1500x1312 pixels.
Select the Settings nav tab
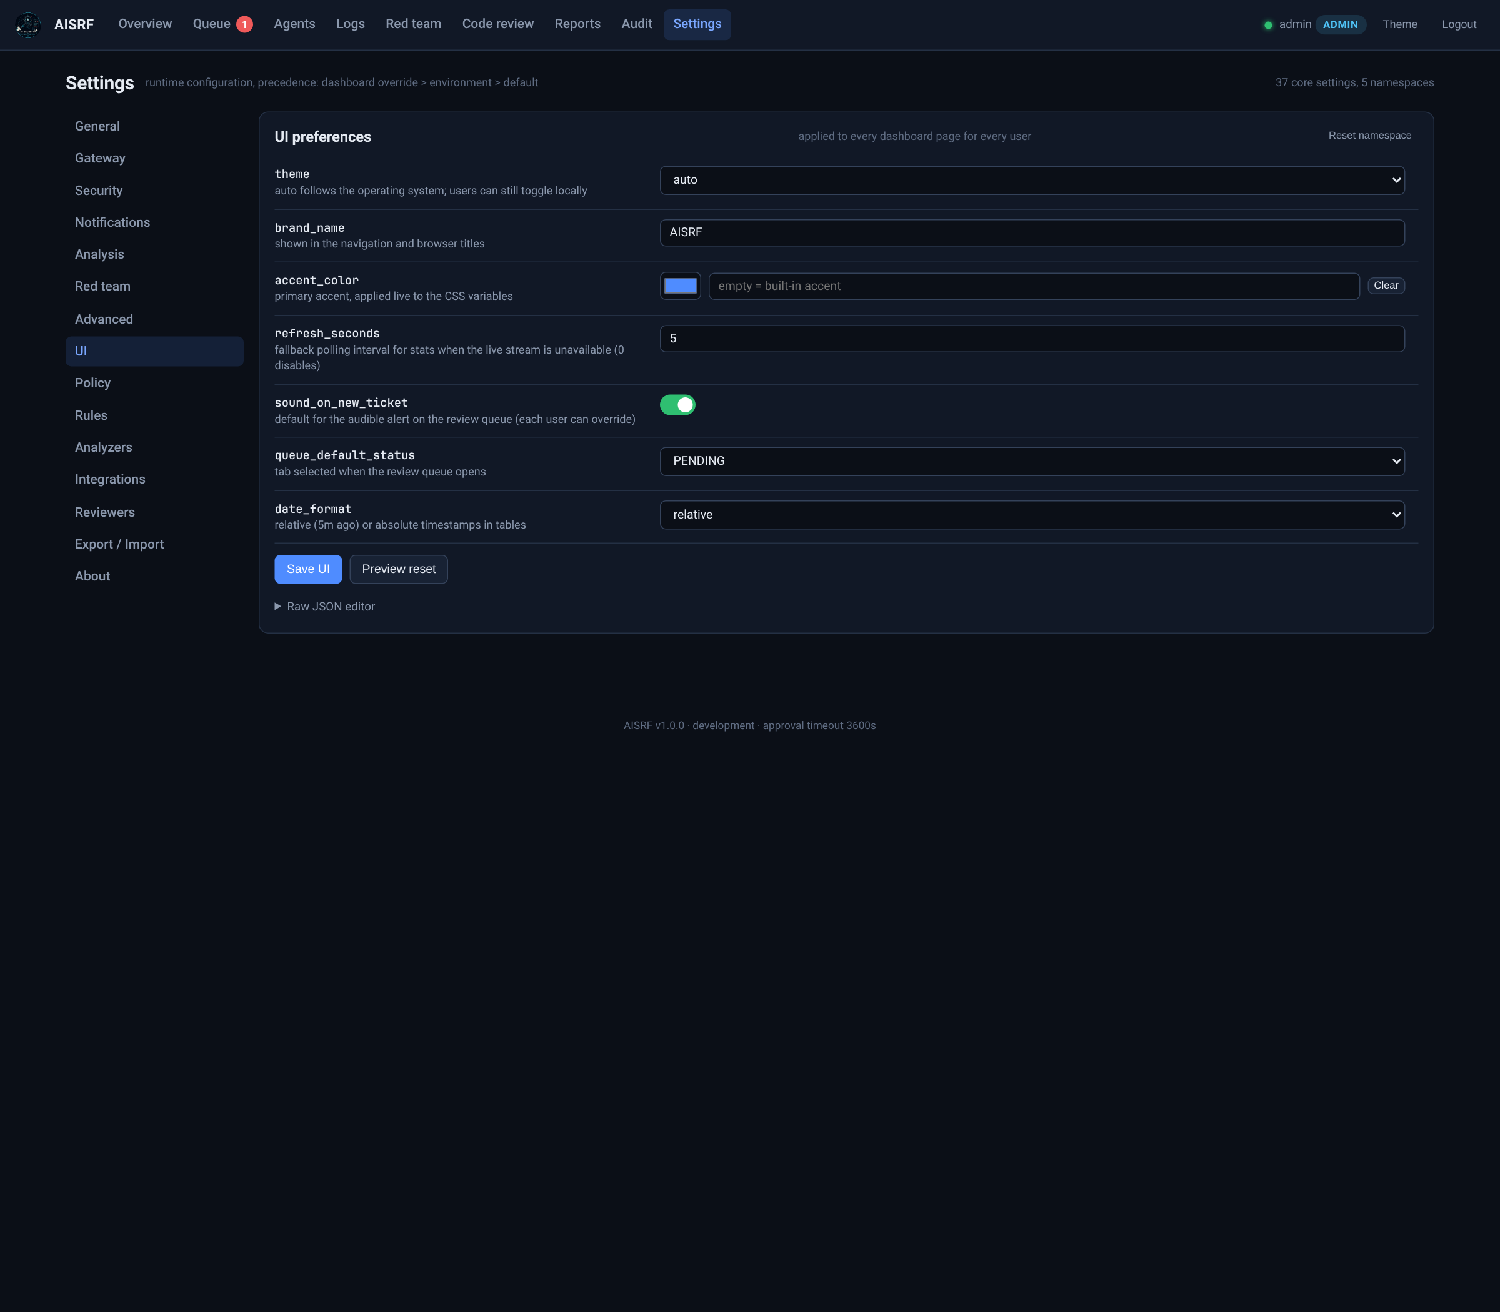coord(697,24)
